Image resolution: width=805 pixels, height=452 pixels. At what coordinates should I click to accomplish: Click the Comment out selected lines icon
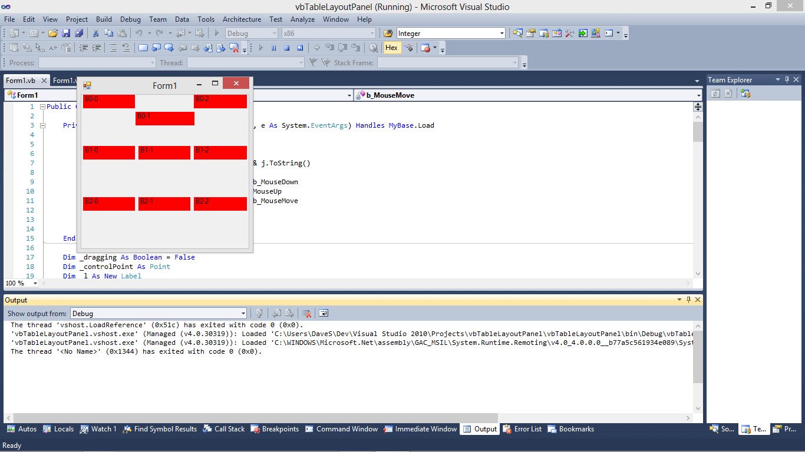coord(112,48)
